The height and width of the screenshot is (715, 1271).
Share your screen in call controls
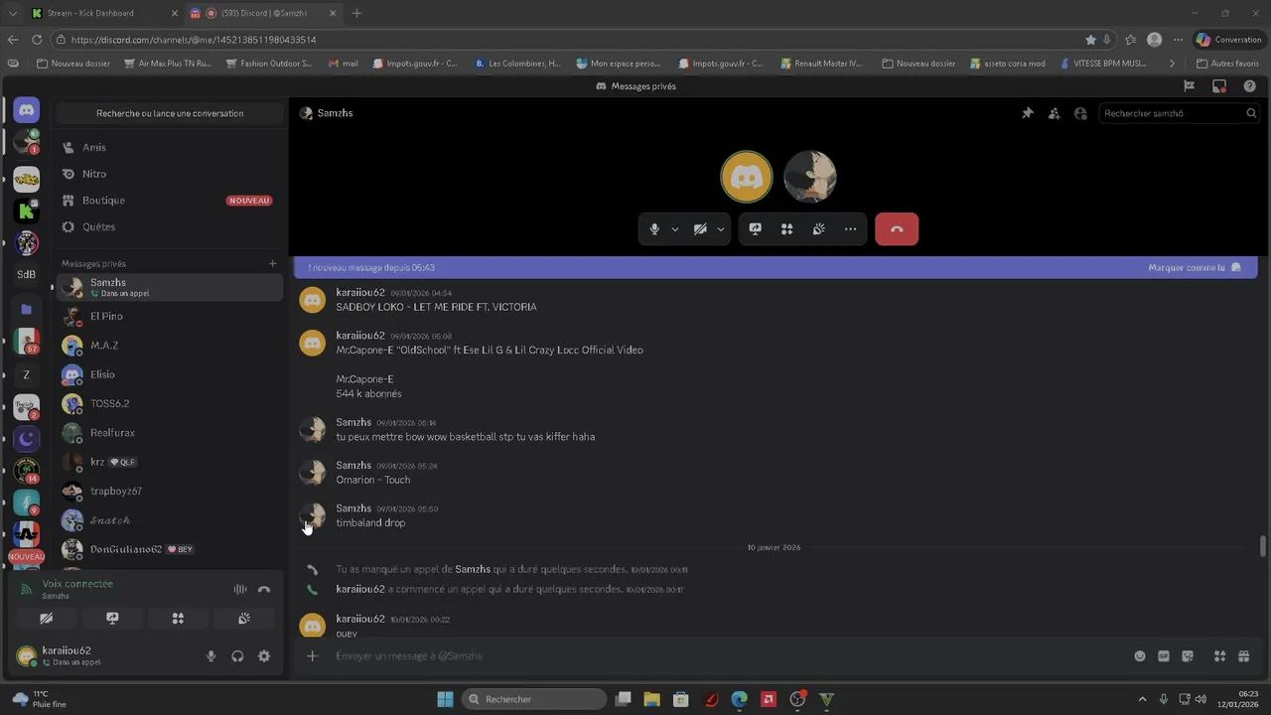[755, 228]
